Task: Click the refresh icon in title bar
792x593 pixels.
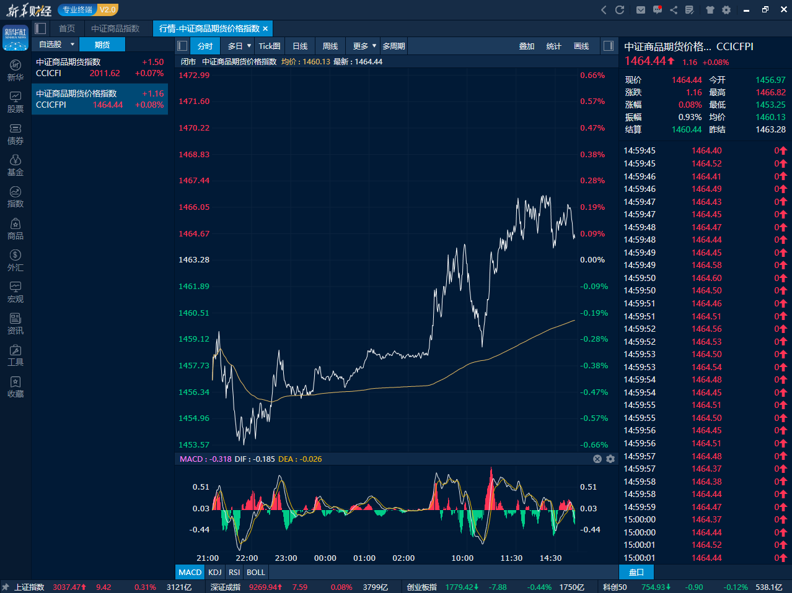Action: pyautogui.click(x=619, y=10)
